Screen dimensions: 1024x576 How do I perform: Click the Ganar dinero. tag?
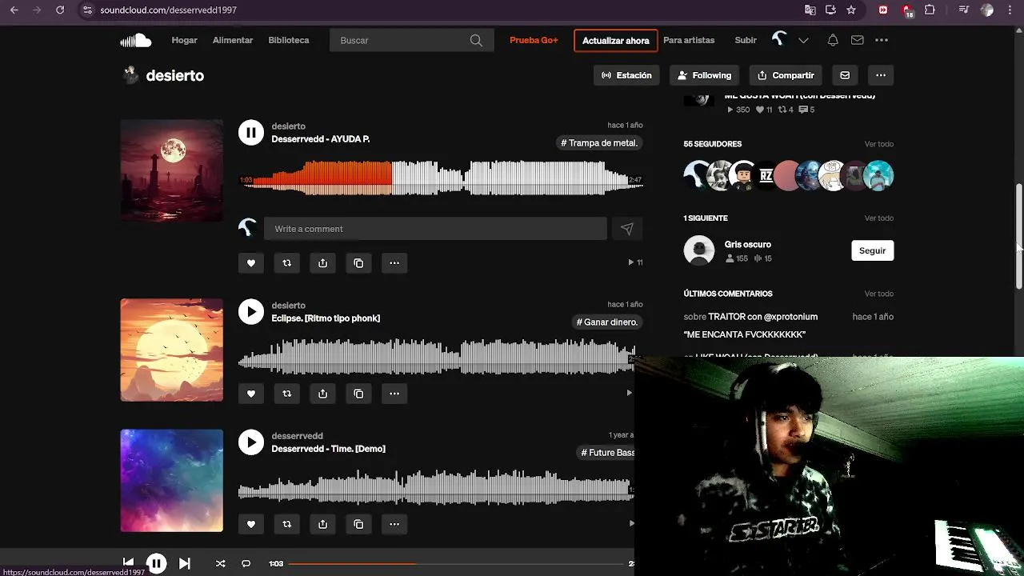click(x=607, y=322)
